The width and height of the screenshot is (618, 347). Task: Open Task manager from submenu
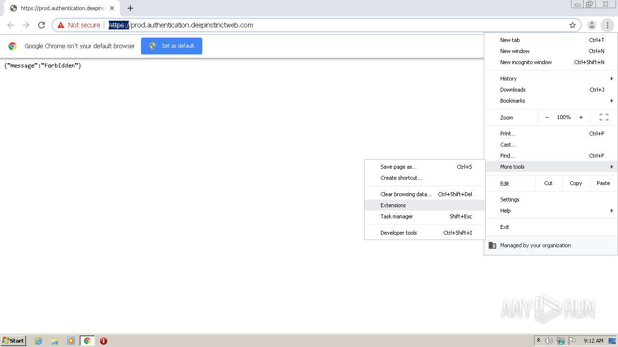pos(424,216)
